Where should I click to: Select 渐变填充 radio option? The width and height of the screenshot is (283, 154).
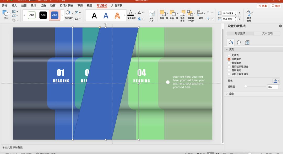[229, 63]
